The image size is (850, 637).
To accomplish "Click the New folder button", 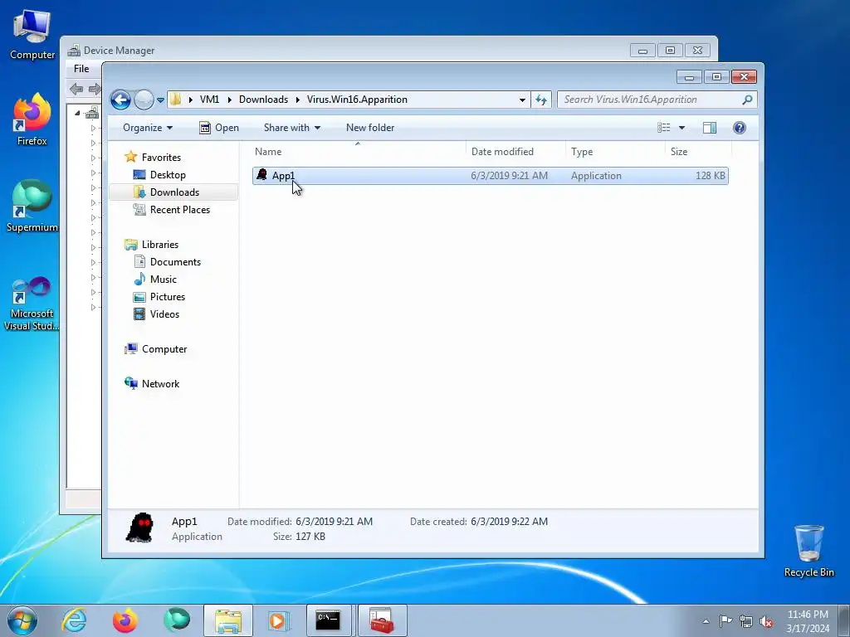I will pos(370,128).
